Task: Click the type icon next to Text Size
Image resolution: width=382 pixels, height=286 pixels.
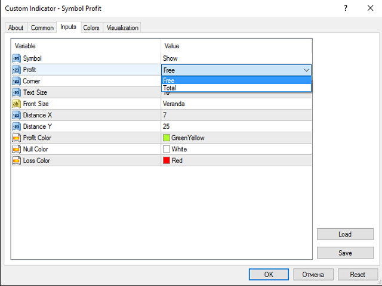Action: [16, 92]
